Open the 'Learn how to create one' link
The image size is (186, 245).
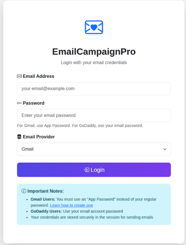pos(71,205)
